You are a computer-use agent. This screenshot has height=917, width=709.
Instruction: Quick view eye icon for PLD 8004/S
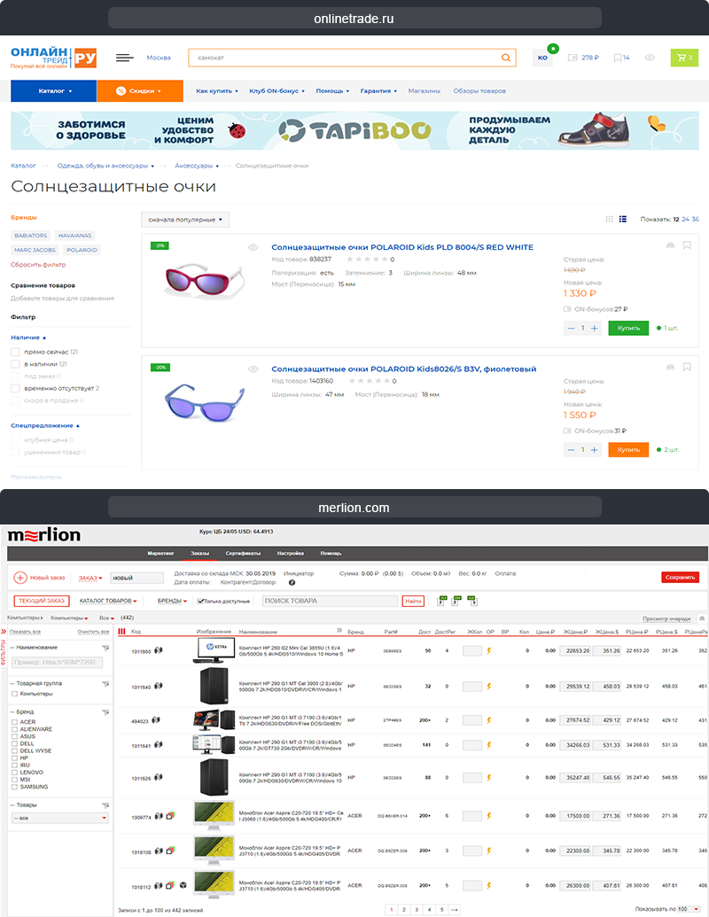253,247
